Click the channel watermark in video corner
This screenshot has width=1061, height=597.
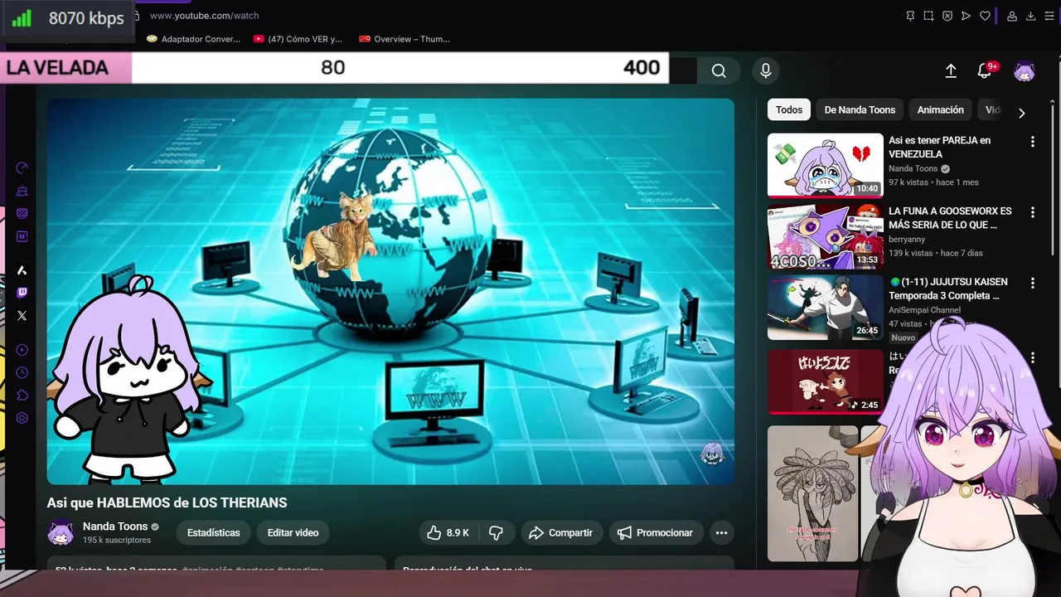(x=712, y=454)
